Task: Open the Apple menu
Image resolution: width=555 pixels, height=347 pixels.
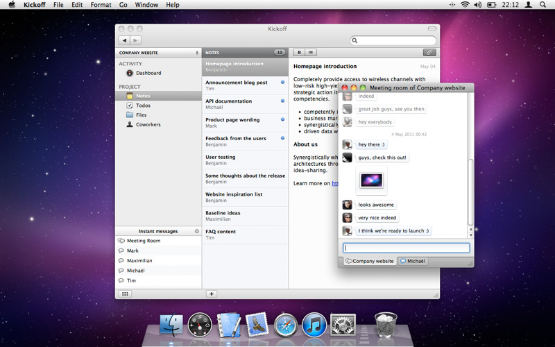Action: (x=12, y=5)
